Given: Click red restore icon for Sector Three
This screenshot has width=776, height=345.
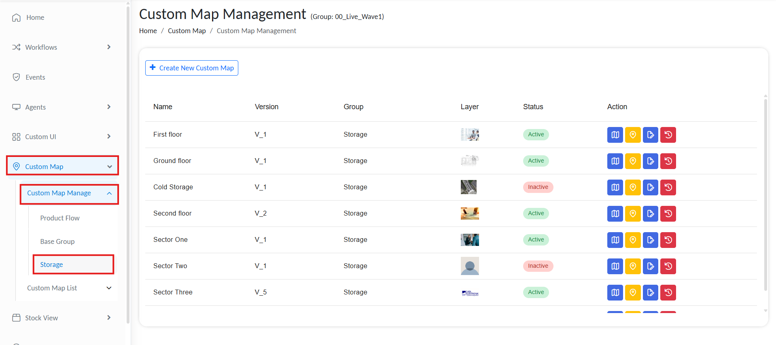Looking at the screenshot, I should 668,292.
